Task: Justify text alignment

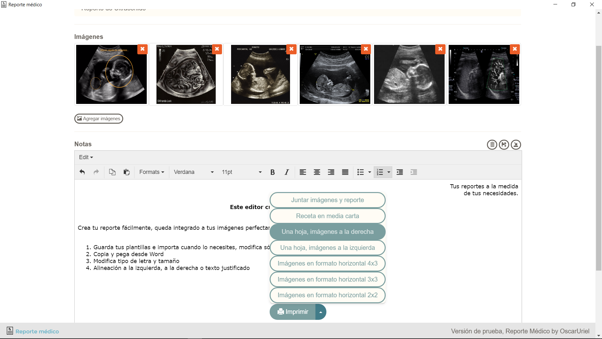Action: [x=345, y=172]
